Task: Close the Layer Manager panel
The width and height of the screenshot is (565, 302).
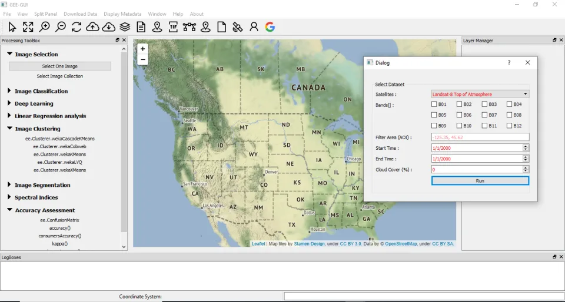Action: click(561, 41)
